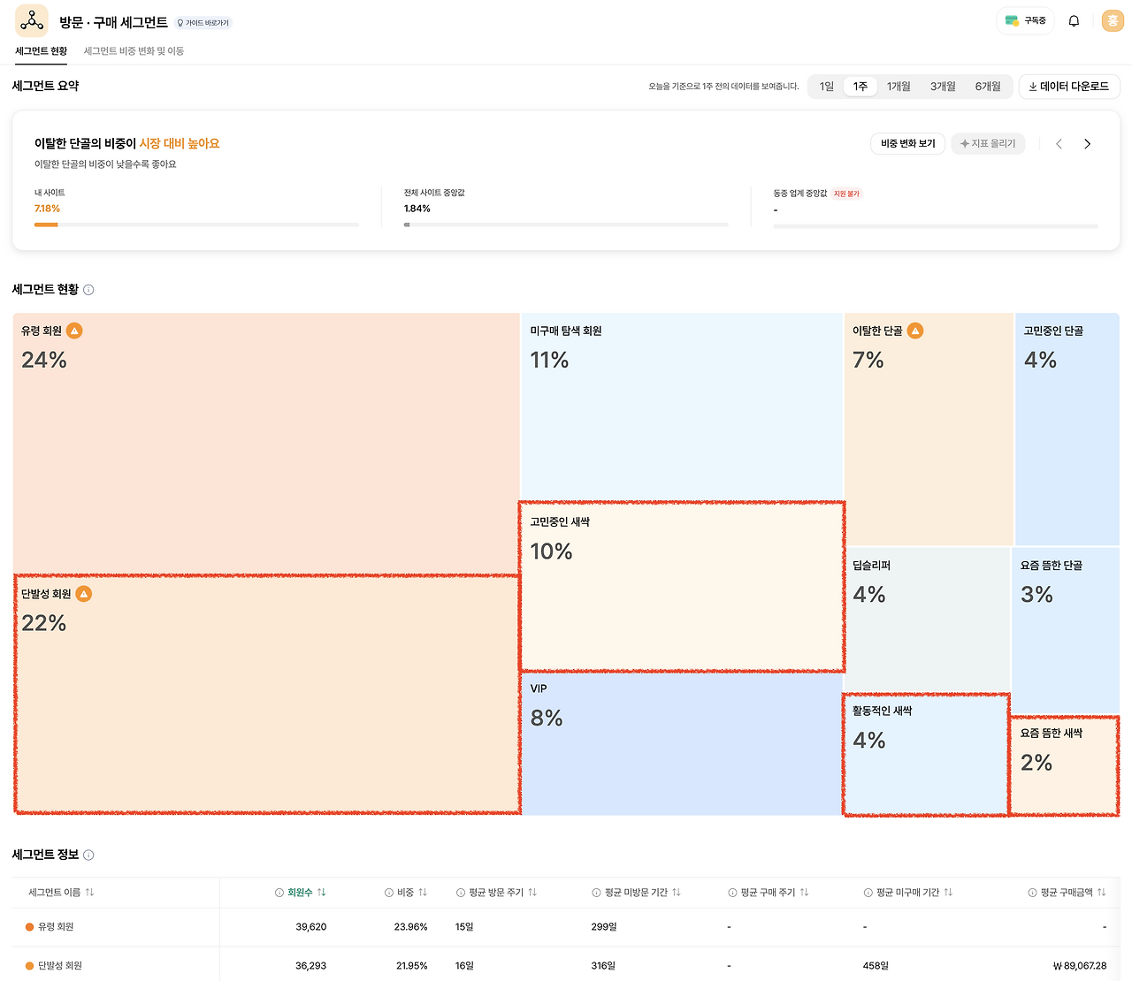Click the 구독중 subscription button
The height and width of the screenshot is (981, 1132).
point(1026,20)
